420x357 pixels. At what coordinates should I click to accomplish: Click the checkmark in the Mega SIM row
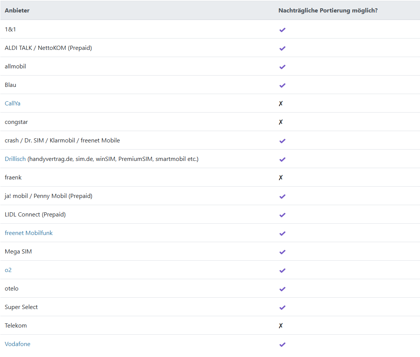[x=282, y=252]
